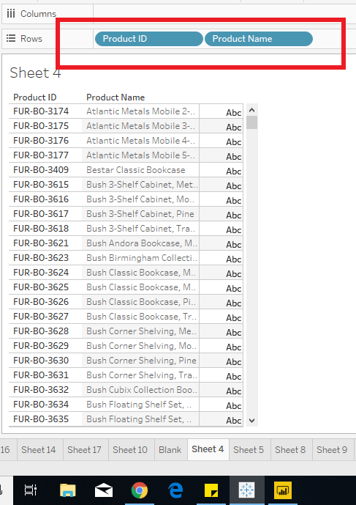Open Power BI taskbar icon

pyautogui.click(x=283, y=490)
